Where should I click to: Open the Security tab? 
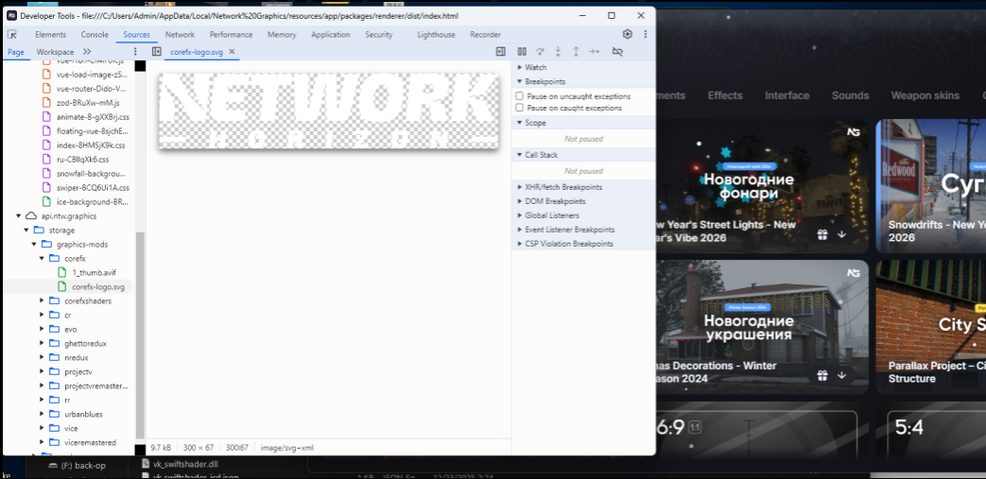tap(378, 35)
